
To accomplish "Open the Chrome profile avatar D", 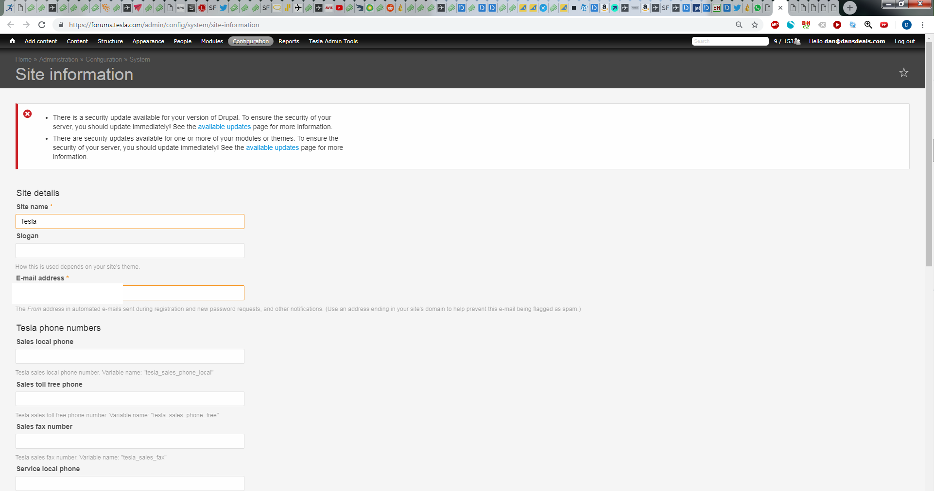I will [x=907, y=25].
